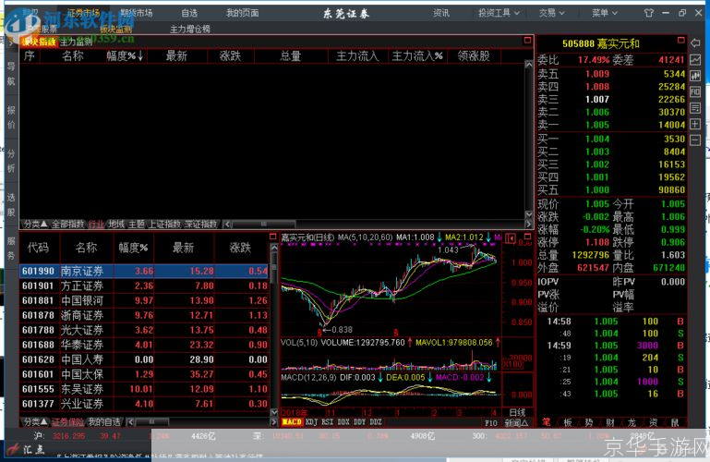710x462 pixels.
Task: Switch indicator to MACD
Action: click(x=292, y=422)
